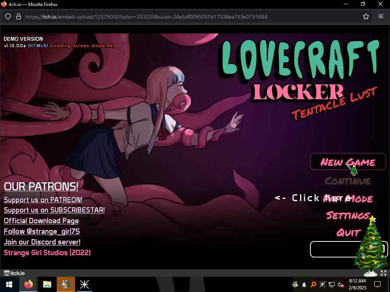Click the OUR PATRONS! heading

[41, 186]
